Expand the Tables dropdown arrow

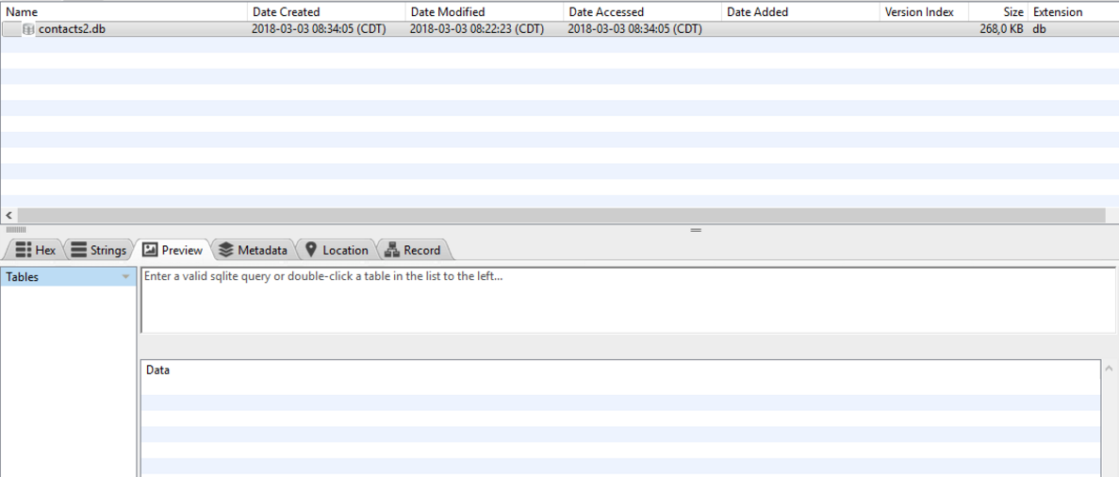tap(126, 277)
